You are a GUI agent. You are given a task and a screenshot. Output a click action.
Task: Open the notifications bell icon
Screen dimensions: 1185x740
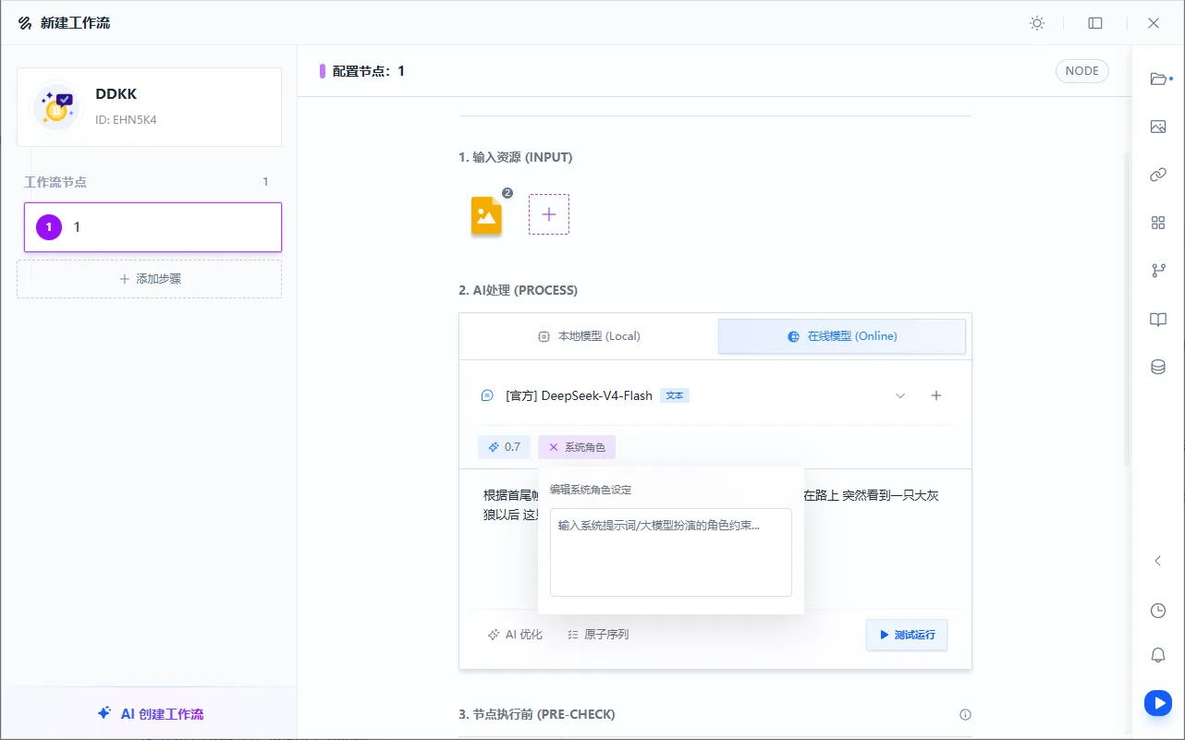point(1158,655)
